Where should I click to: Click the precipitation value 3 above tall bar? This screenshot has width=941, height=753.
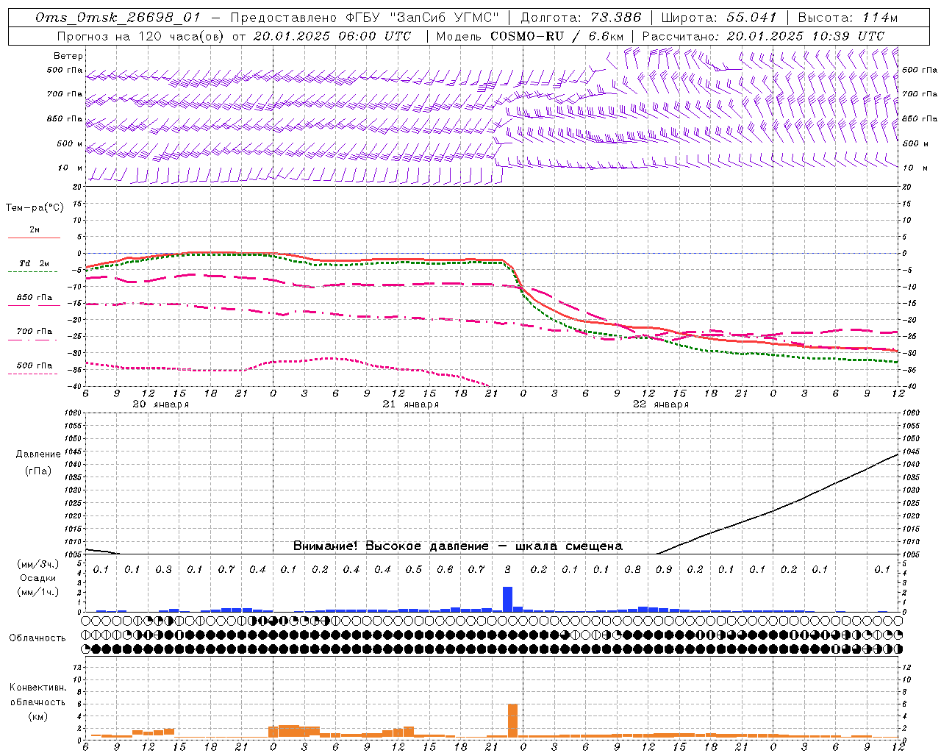click(x=507, y=570)
